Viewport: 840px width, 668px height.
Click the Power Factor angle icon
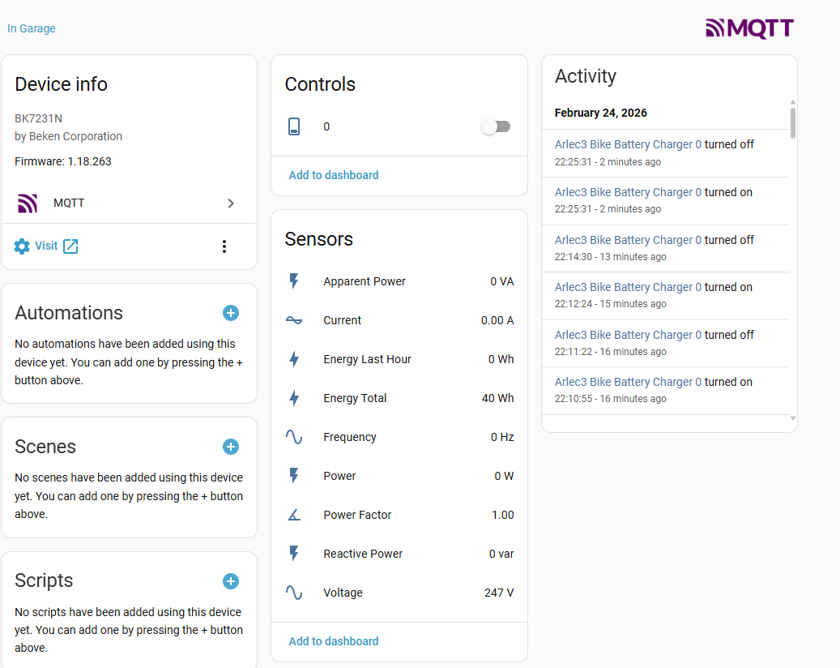[x=294, y=515]
